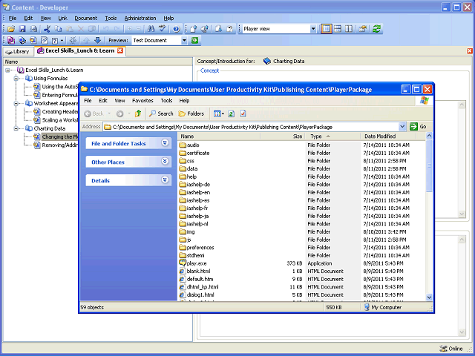Click the Explorer Forward arrow icon
This screenshot has height=356, width=475.
pyautogui.click(x=120, y=113)
